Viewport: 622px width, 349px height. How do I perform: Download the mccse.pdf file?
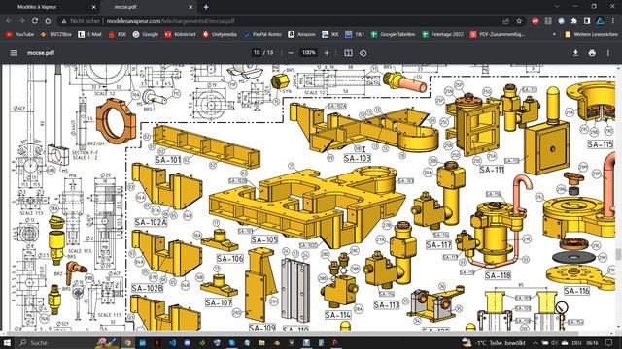point(575,53)
